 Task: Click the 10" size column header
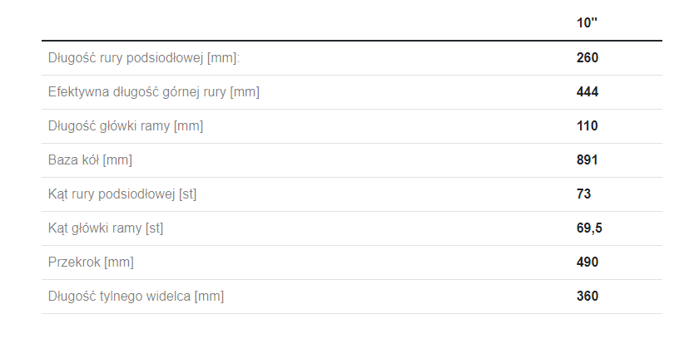click(x=587, y=23)
